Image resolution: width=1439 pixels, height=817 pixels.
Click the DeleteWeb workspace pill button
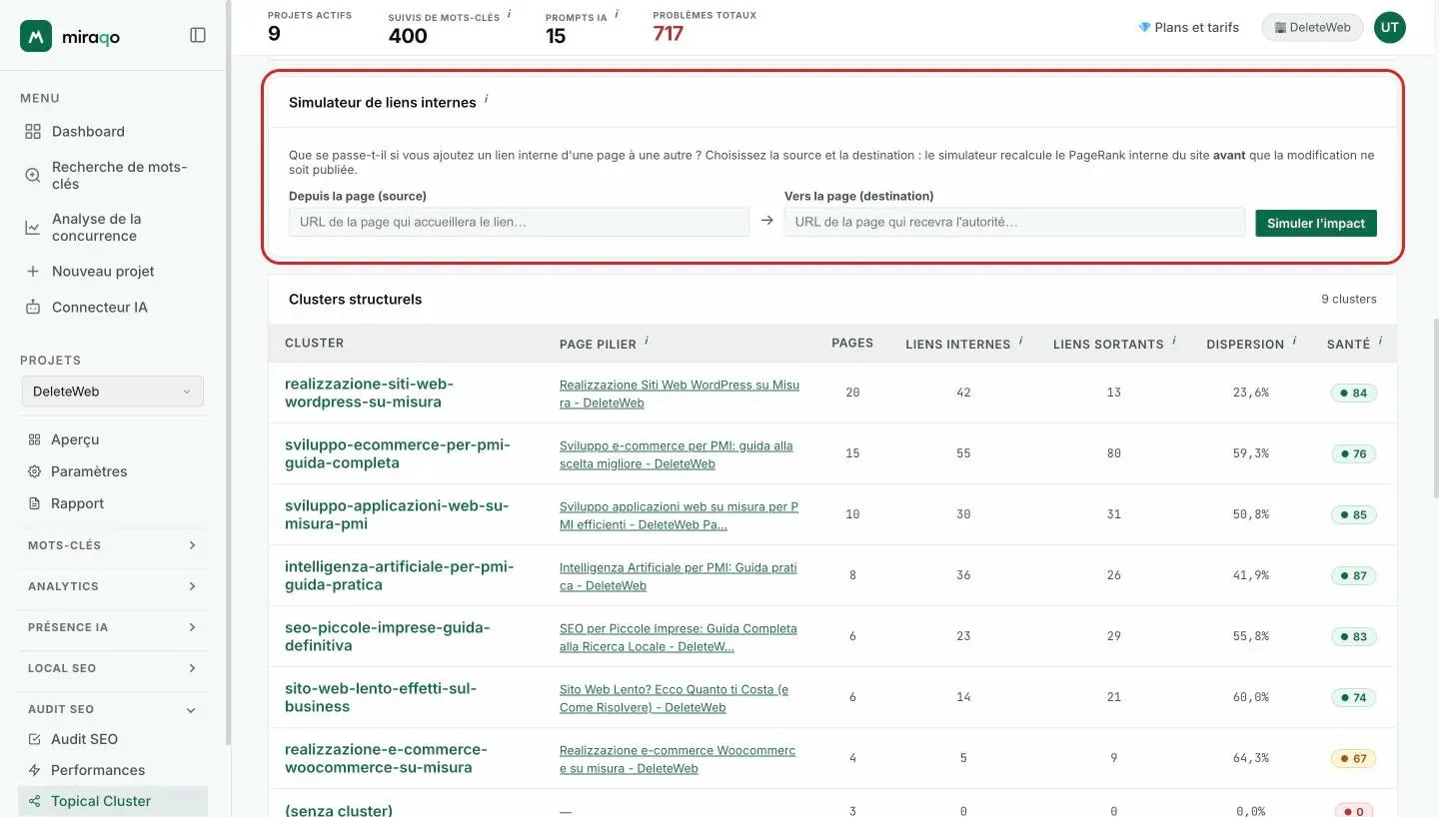click(x=1312, y=27)
